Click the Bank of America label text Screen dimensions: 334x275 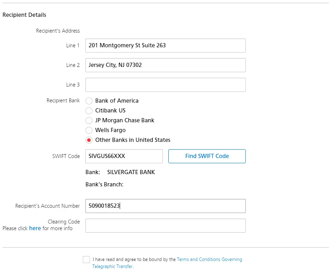coord(117,101)
